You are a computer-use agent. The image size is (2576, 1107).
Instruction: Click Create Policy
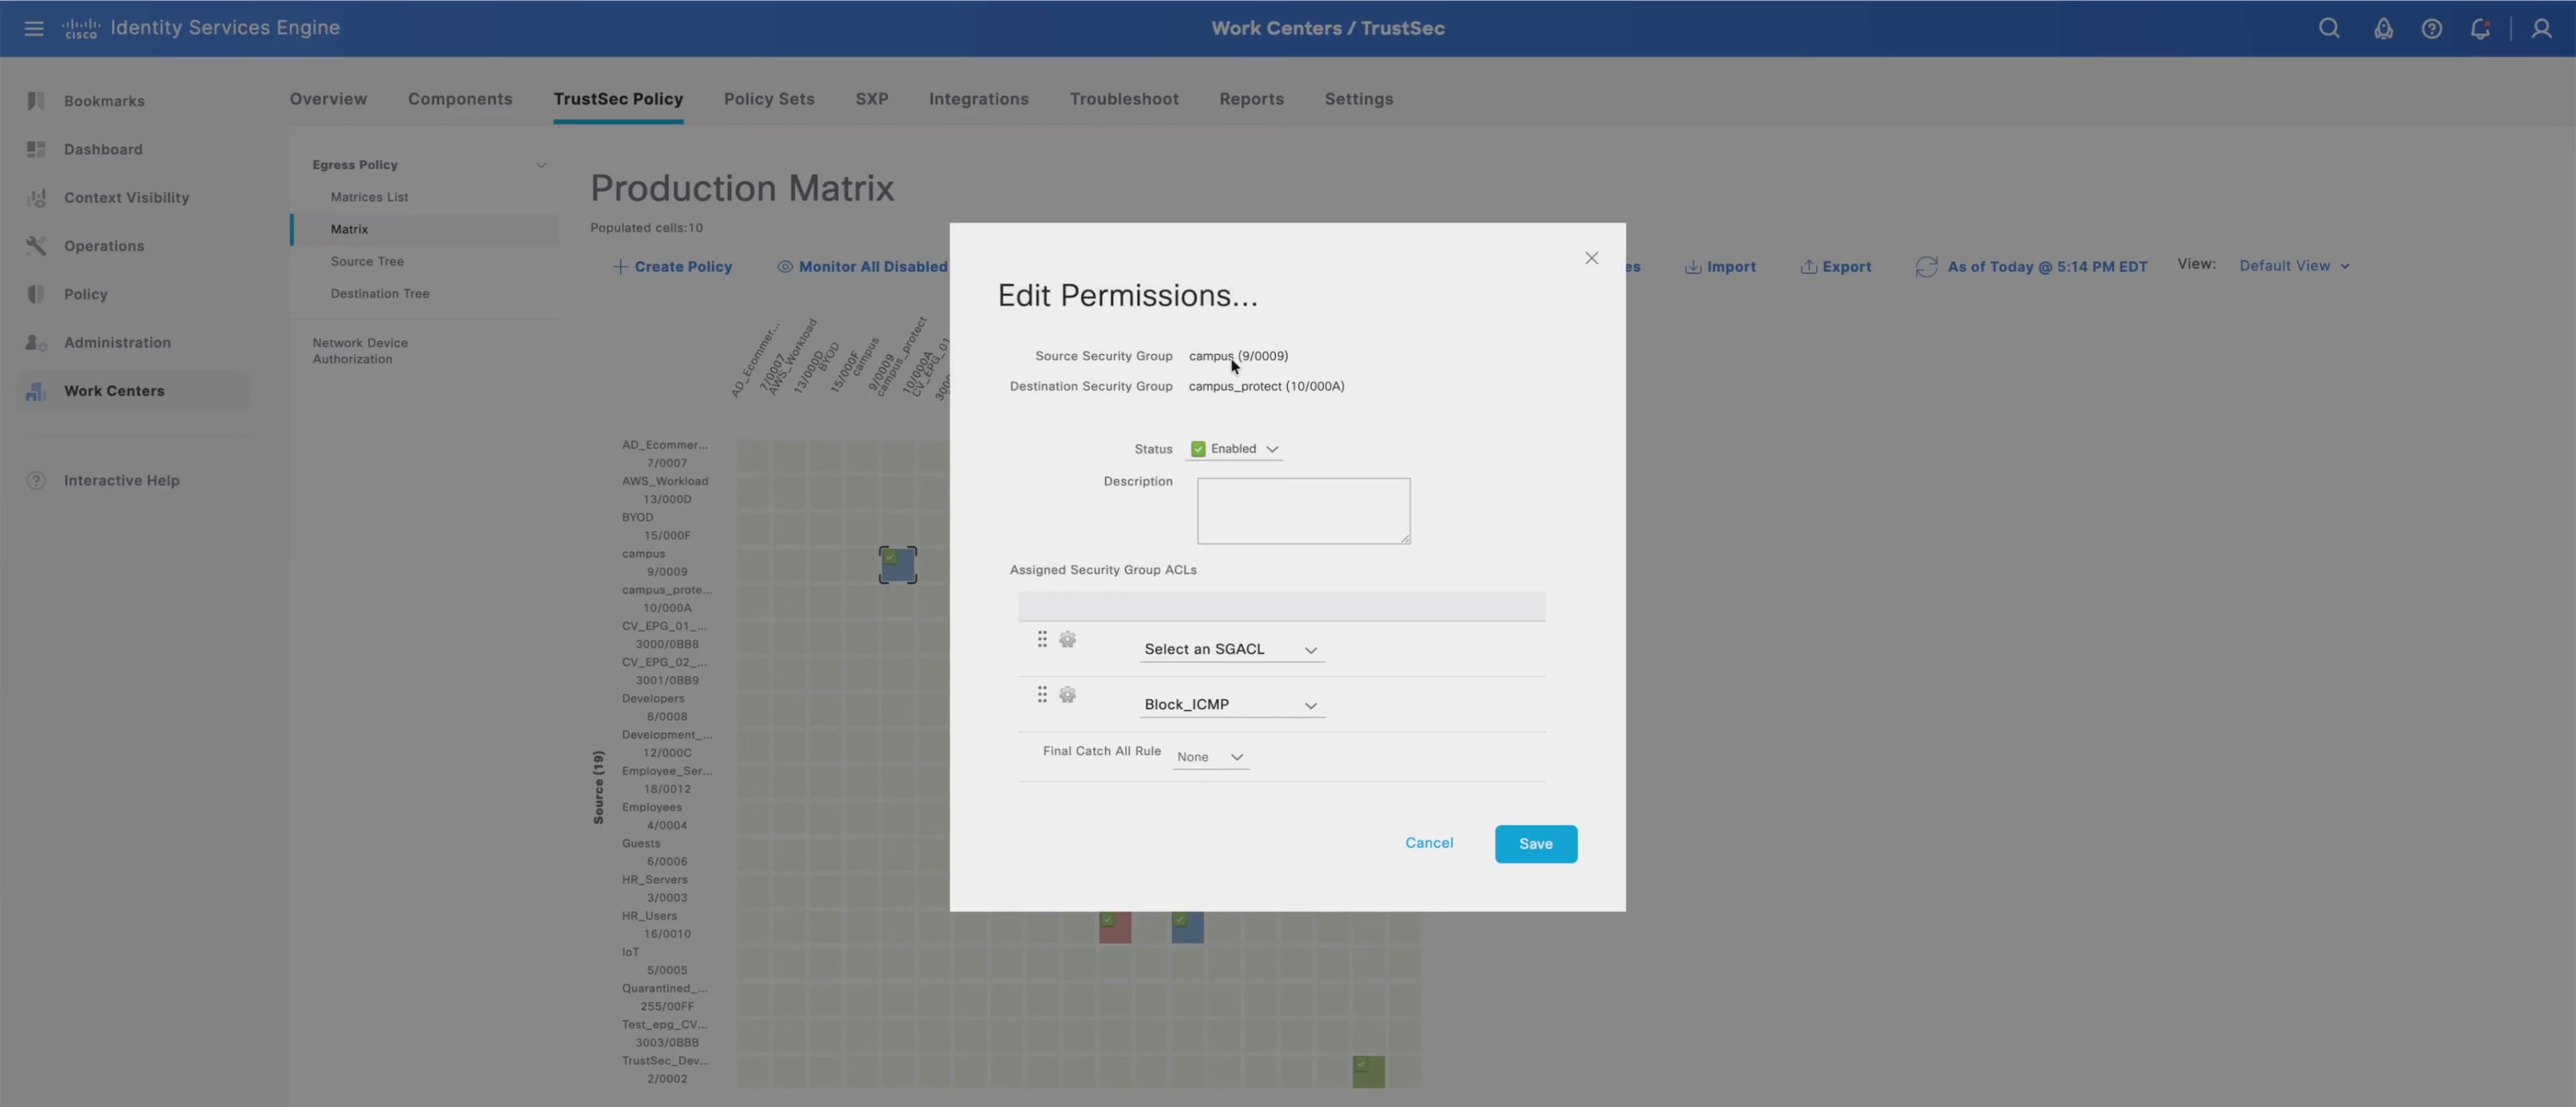click(x=672, y=267)
